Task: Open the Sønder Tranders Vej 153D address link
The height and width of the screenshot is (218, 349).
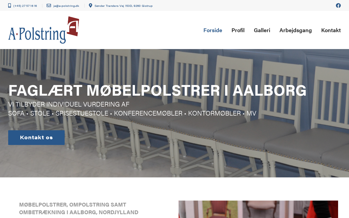Action: coord(124,6)
